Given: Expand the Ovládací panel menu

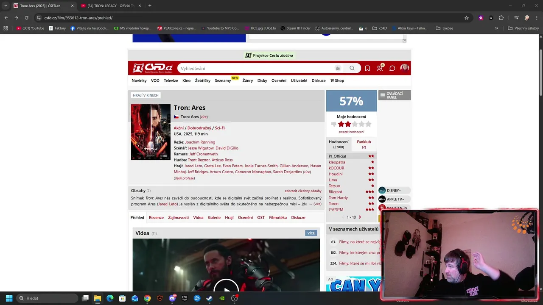Looking at the screenshot, I should pos(395,95).
